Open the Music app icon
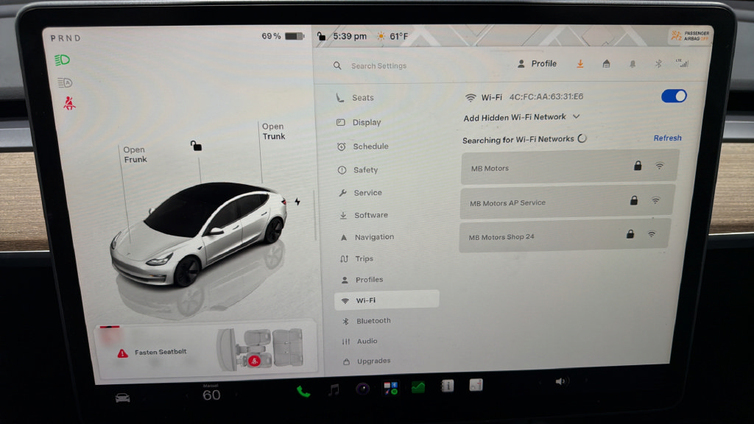The height and width of the screenshot is (424, 754). tap(334, 389)
